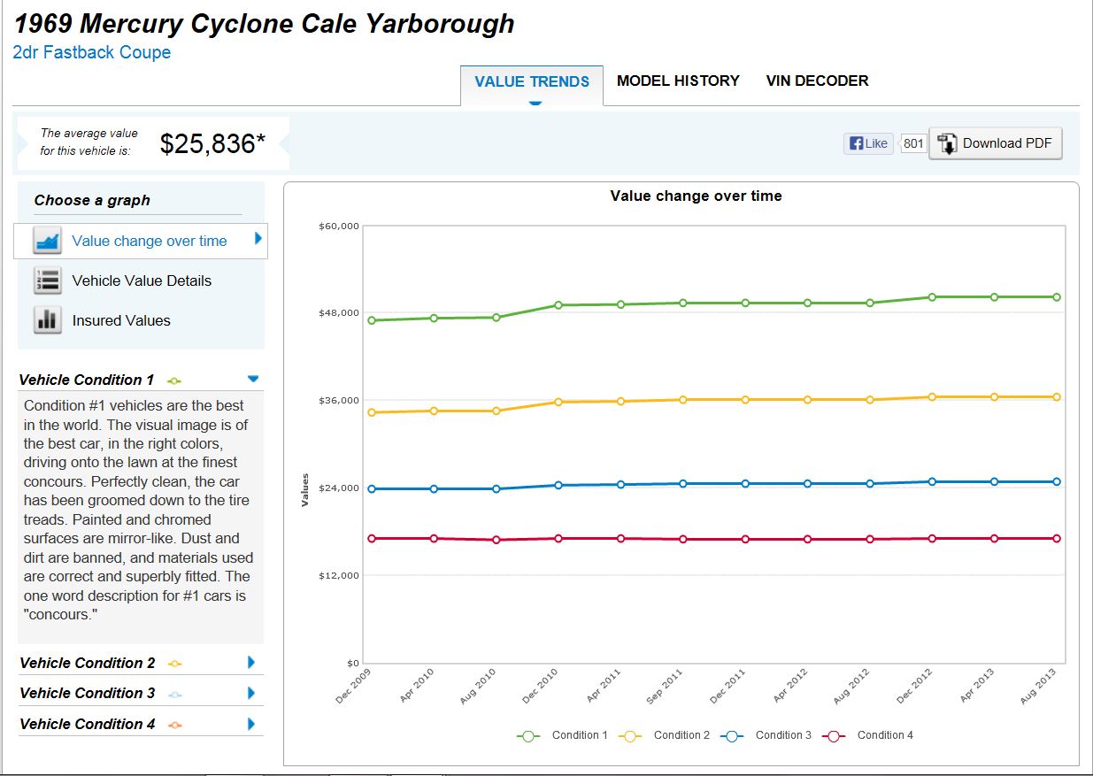The height and width of the screenshot is (776, 1093).
Task: Click the Facebook Like button
Action: click(867, 143)
